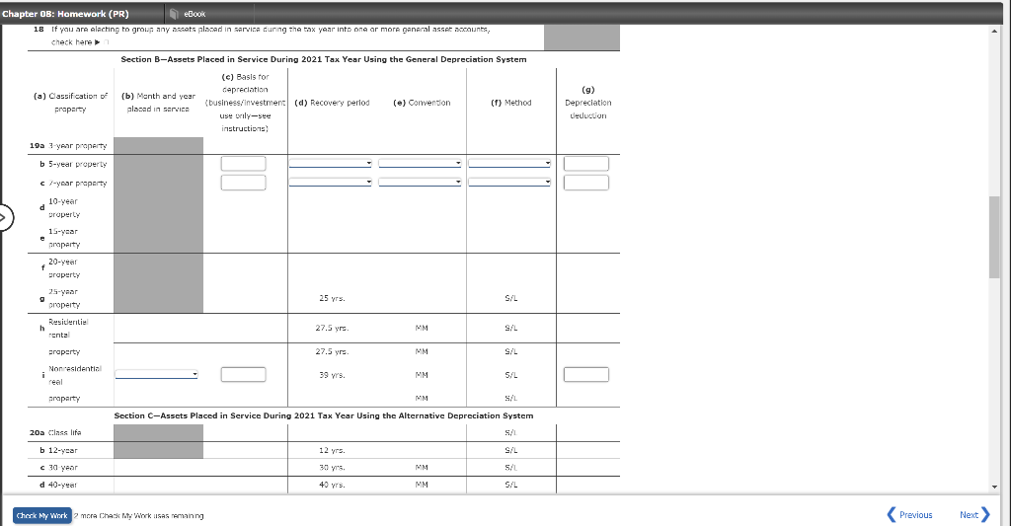
Task: Click the '(d) Recovery period' column header
Action: [x=332, y=103]
